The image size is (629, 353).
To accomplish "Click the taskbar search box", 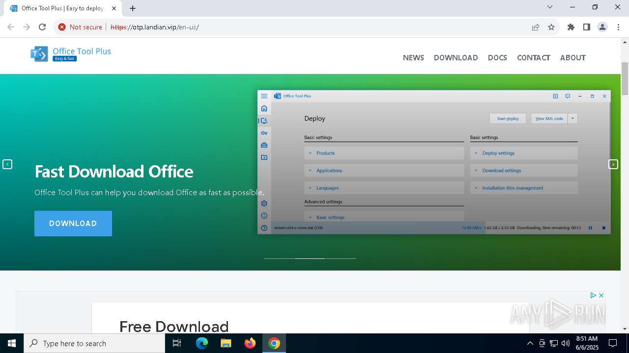I will tap(94, 343).
